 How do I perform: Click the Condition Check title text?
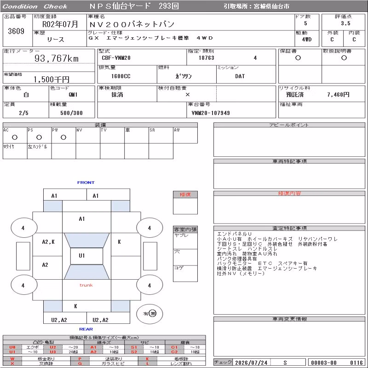pos(35,6)
